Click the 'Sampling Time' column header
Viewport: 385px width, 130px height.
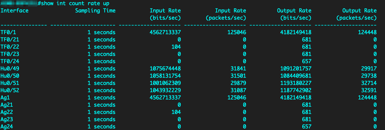95,11
